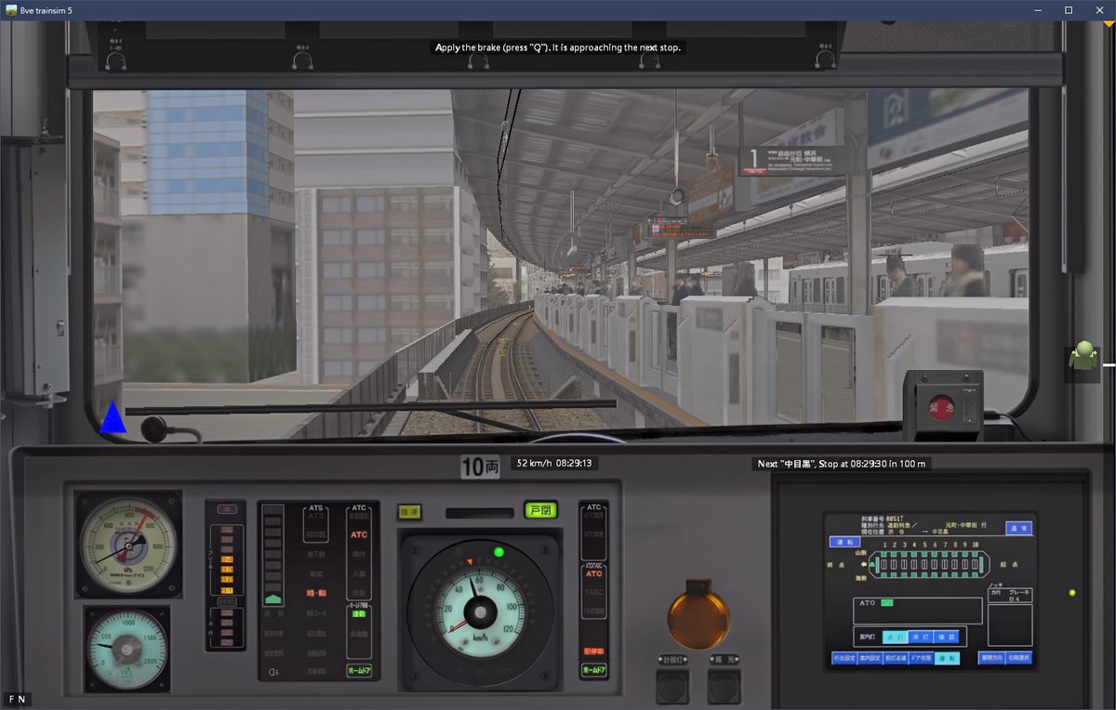The width and height of the screenshot is (1116, 710).
Task: Click the orange ATO lamp beside the speedometer
Action: [x=594, y=573]
